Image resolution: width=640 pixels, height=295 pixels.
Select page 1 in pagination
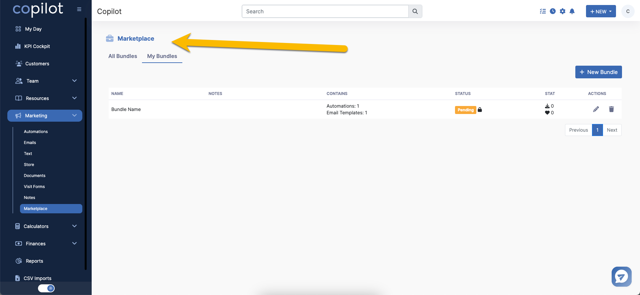[x=597, y=130]
